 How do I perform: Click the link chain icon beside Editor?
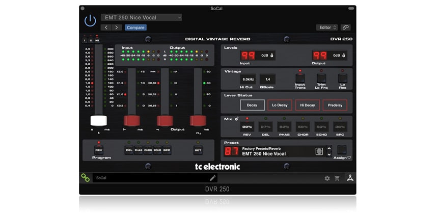(346, 28)
